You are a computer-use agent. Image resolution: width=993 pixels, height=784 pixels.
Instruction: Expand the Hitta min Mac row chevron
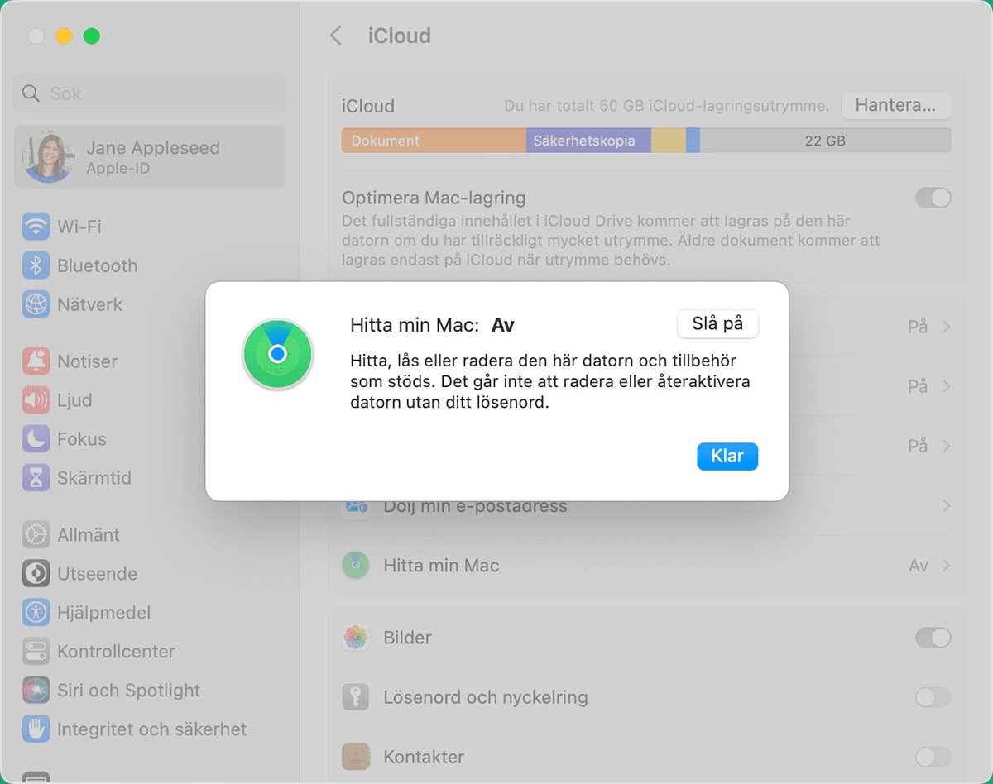point(946,566)
